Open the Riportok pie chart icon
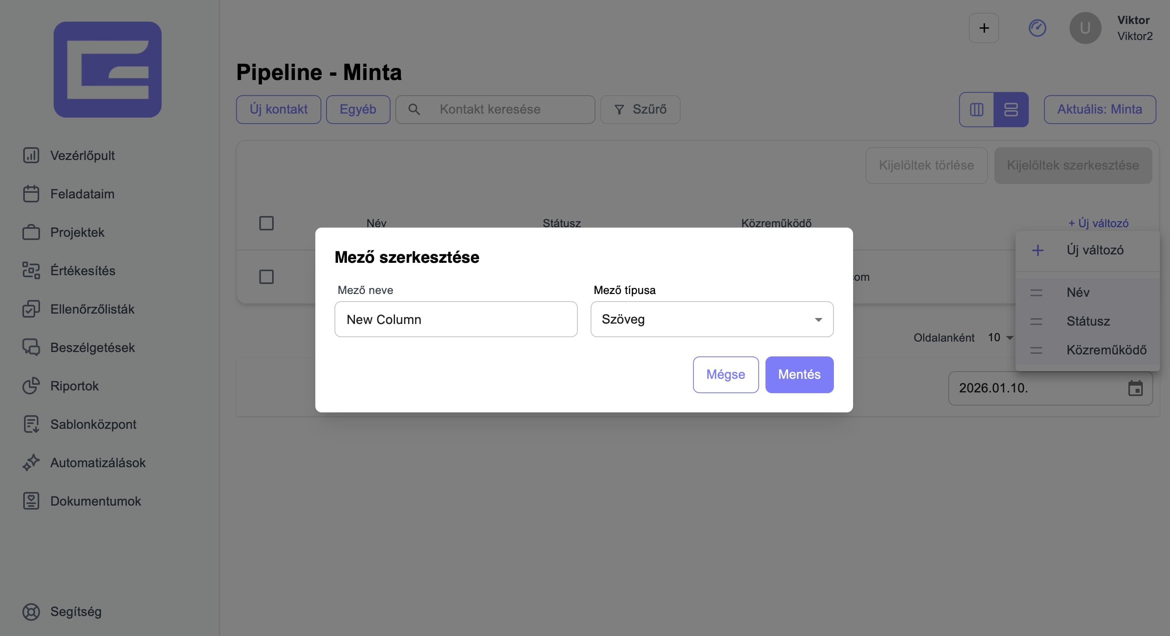Viewport: 1170px width, 636px height. click(x=31, y=386)
